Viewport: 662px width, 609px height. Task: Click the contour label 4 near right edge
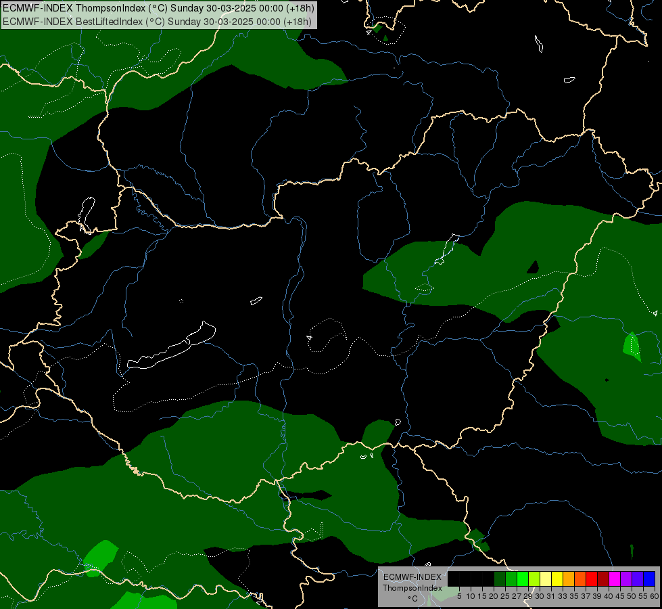(655, 313)
